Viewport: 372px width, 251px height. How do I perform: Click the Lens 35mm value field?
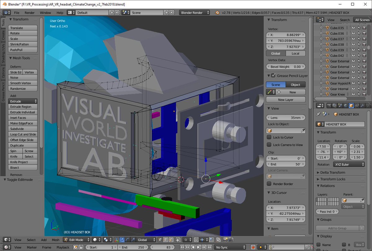[x=286, y=118]
